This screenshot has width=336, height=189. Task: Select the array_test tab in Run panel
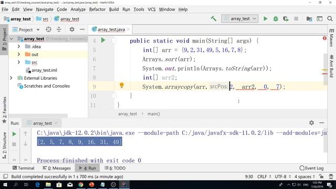coord(43,123)
